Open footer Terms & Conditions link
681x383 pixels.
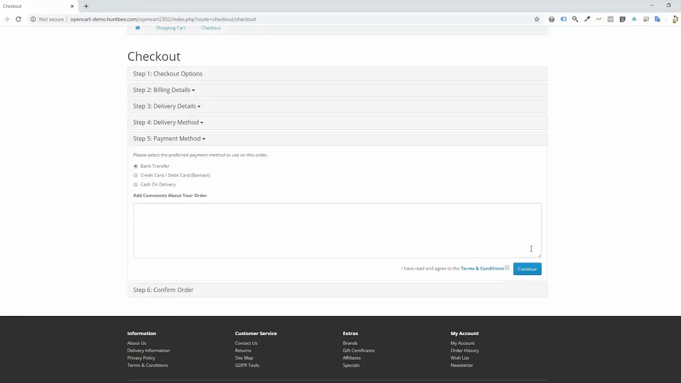coord(147,365)
